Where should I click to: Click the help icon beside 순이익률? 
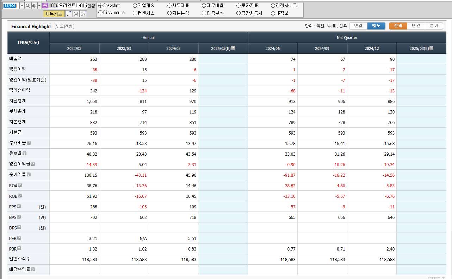pos(29,175)
